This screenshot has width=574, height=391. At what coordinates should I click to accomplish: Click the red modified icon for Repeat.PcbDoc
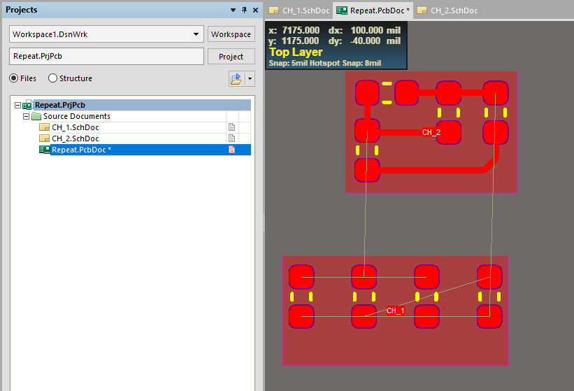(x=231, y=150)
